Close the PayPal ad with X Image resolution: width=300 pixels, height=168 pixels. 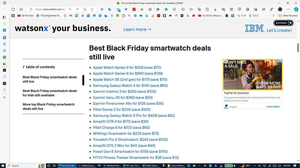click(281, 61)
